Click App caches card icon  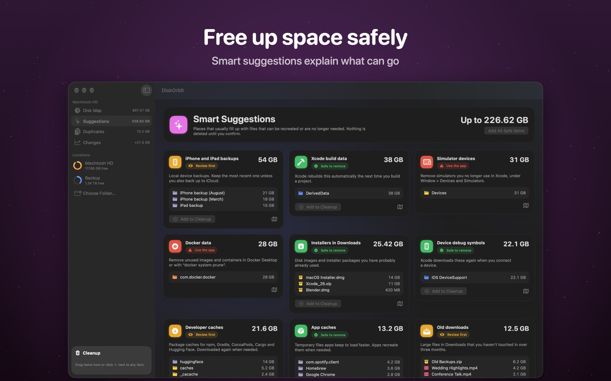[301, 331]
